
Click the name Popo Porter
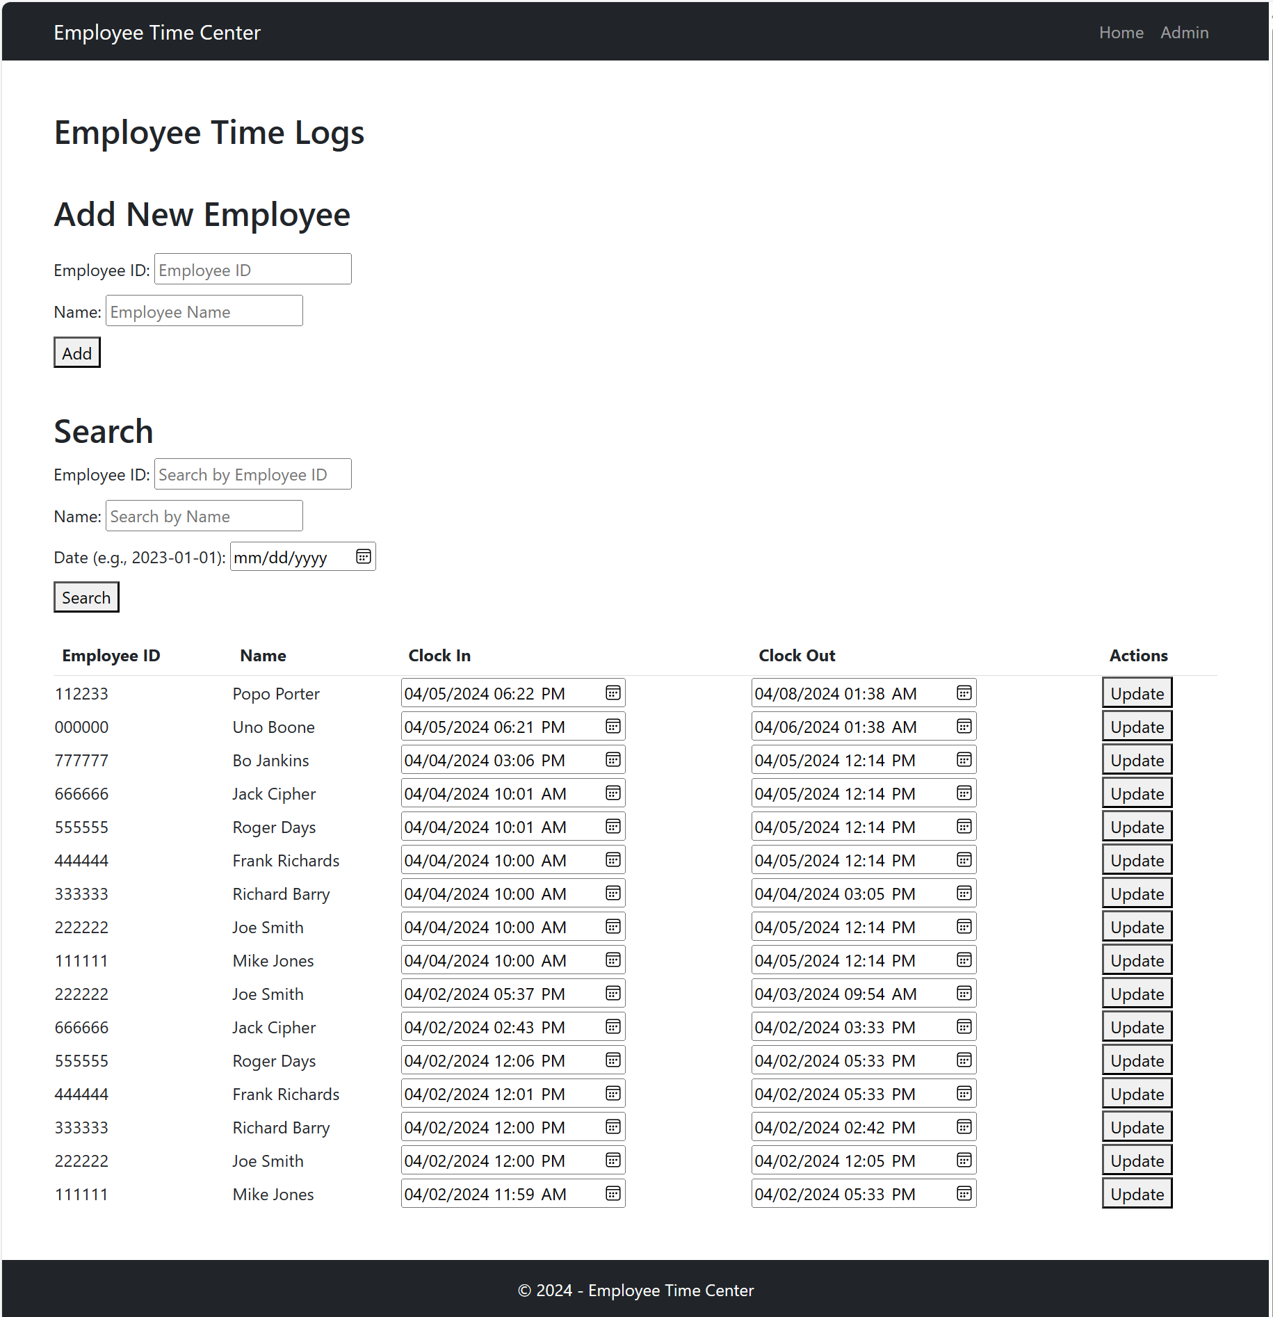276,694
